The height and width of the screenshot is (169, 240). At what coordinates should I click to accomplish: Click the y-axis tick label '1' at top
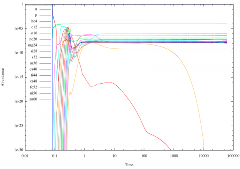pyautogui.click(x=22, y=4)
